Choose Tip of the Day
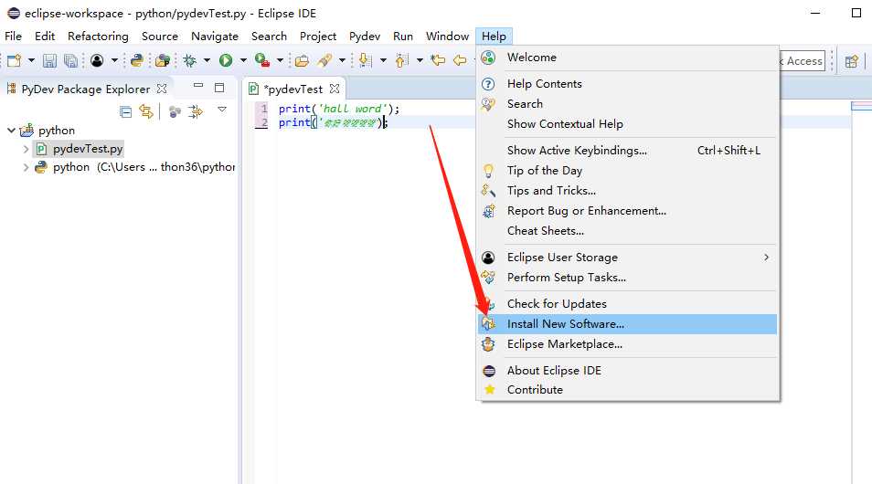Viewport: 872px width, 484px height. [627, 171]
